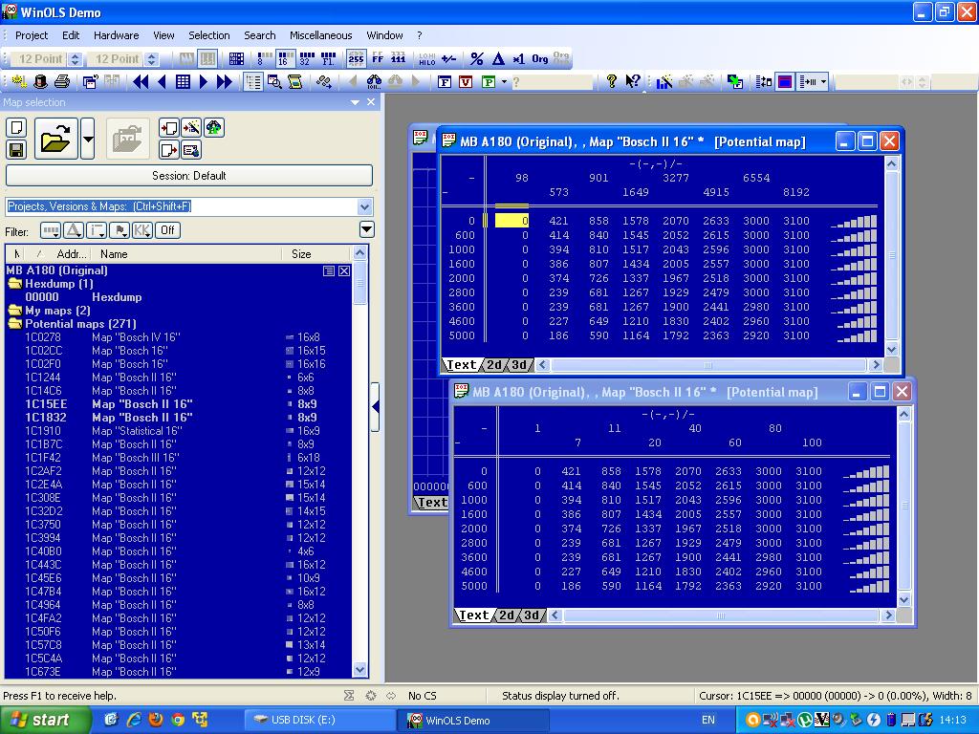This screenshot has width=979, height=734.
Task: Open the Miscellaneous menu
Action: pyautogui.click(x=321, y=35)
